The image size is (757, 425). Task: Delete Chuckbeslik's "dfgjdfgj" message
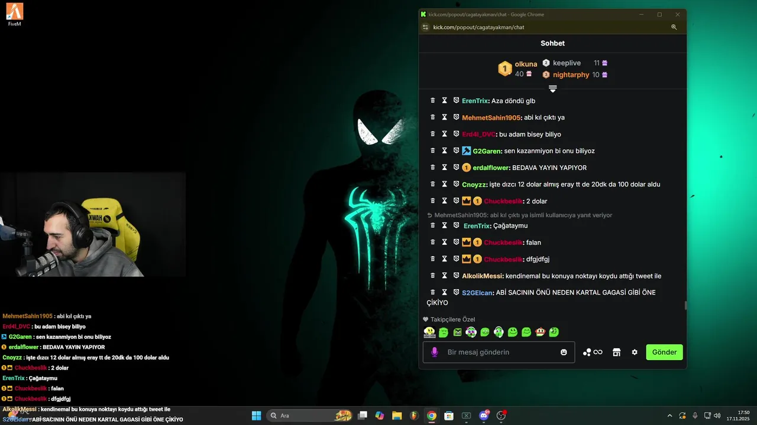pyautogui.click(x=432, y=259)
